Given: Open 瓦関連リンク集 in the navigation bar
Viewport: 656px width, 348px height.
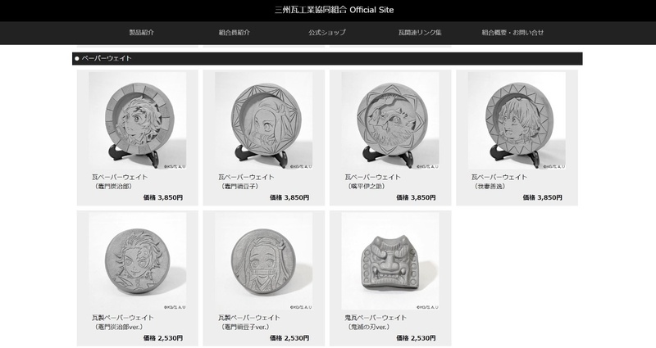Looking at the screenshot, I should pyautogui.click(x=420, y=32).
